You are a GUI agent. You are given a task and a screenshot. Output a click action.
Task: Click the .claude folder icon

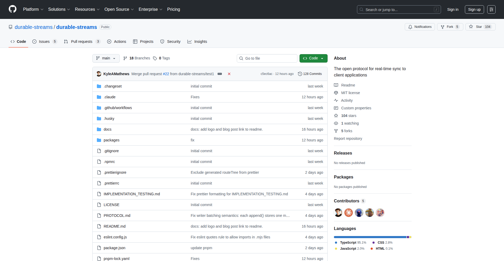pos(99,97)
